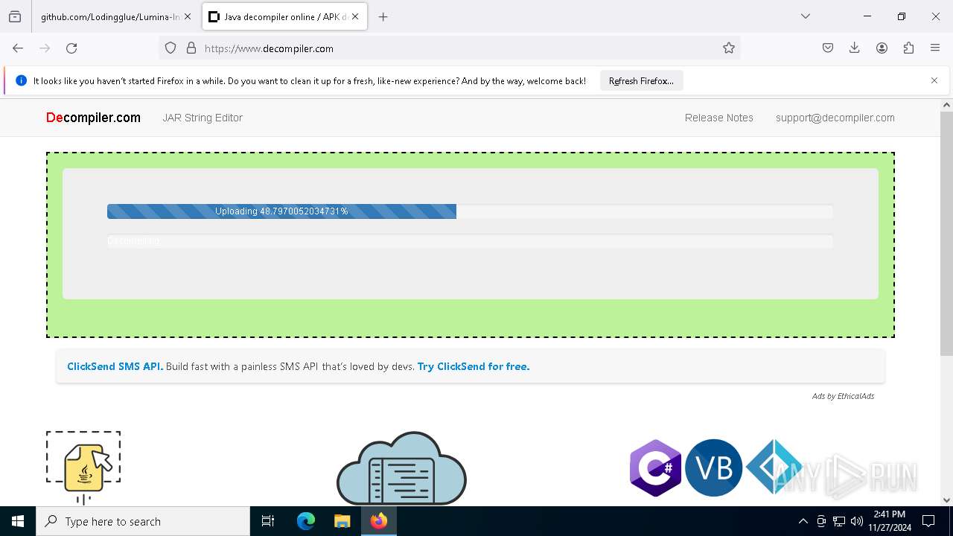Show hidden system tray icons
Image resolution: width=953 pixels, height=536 pixels.
click(x=803, y=521)
